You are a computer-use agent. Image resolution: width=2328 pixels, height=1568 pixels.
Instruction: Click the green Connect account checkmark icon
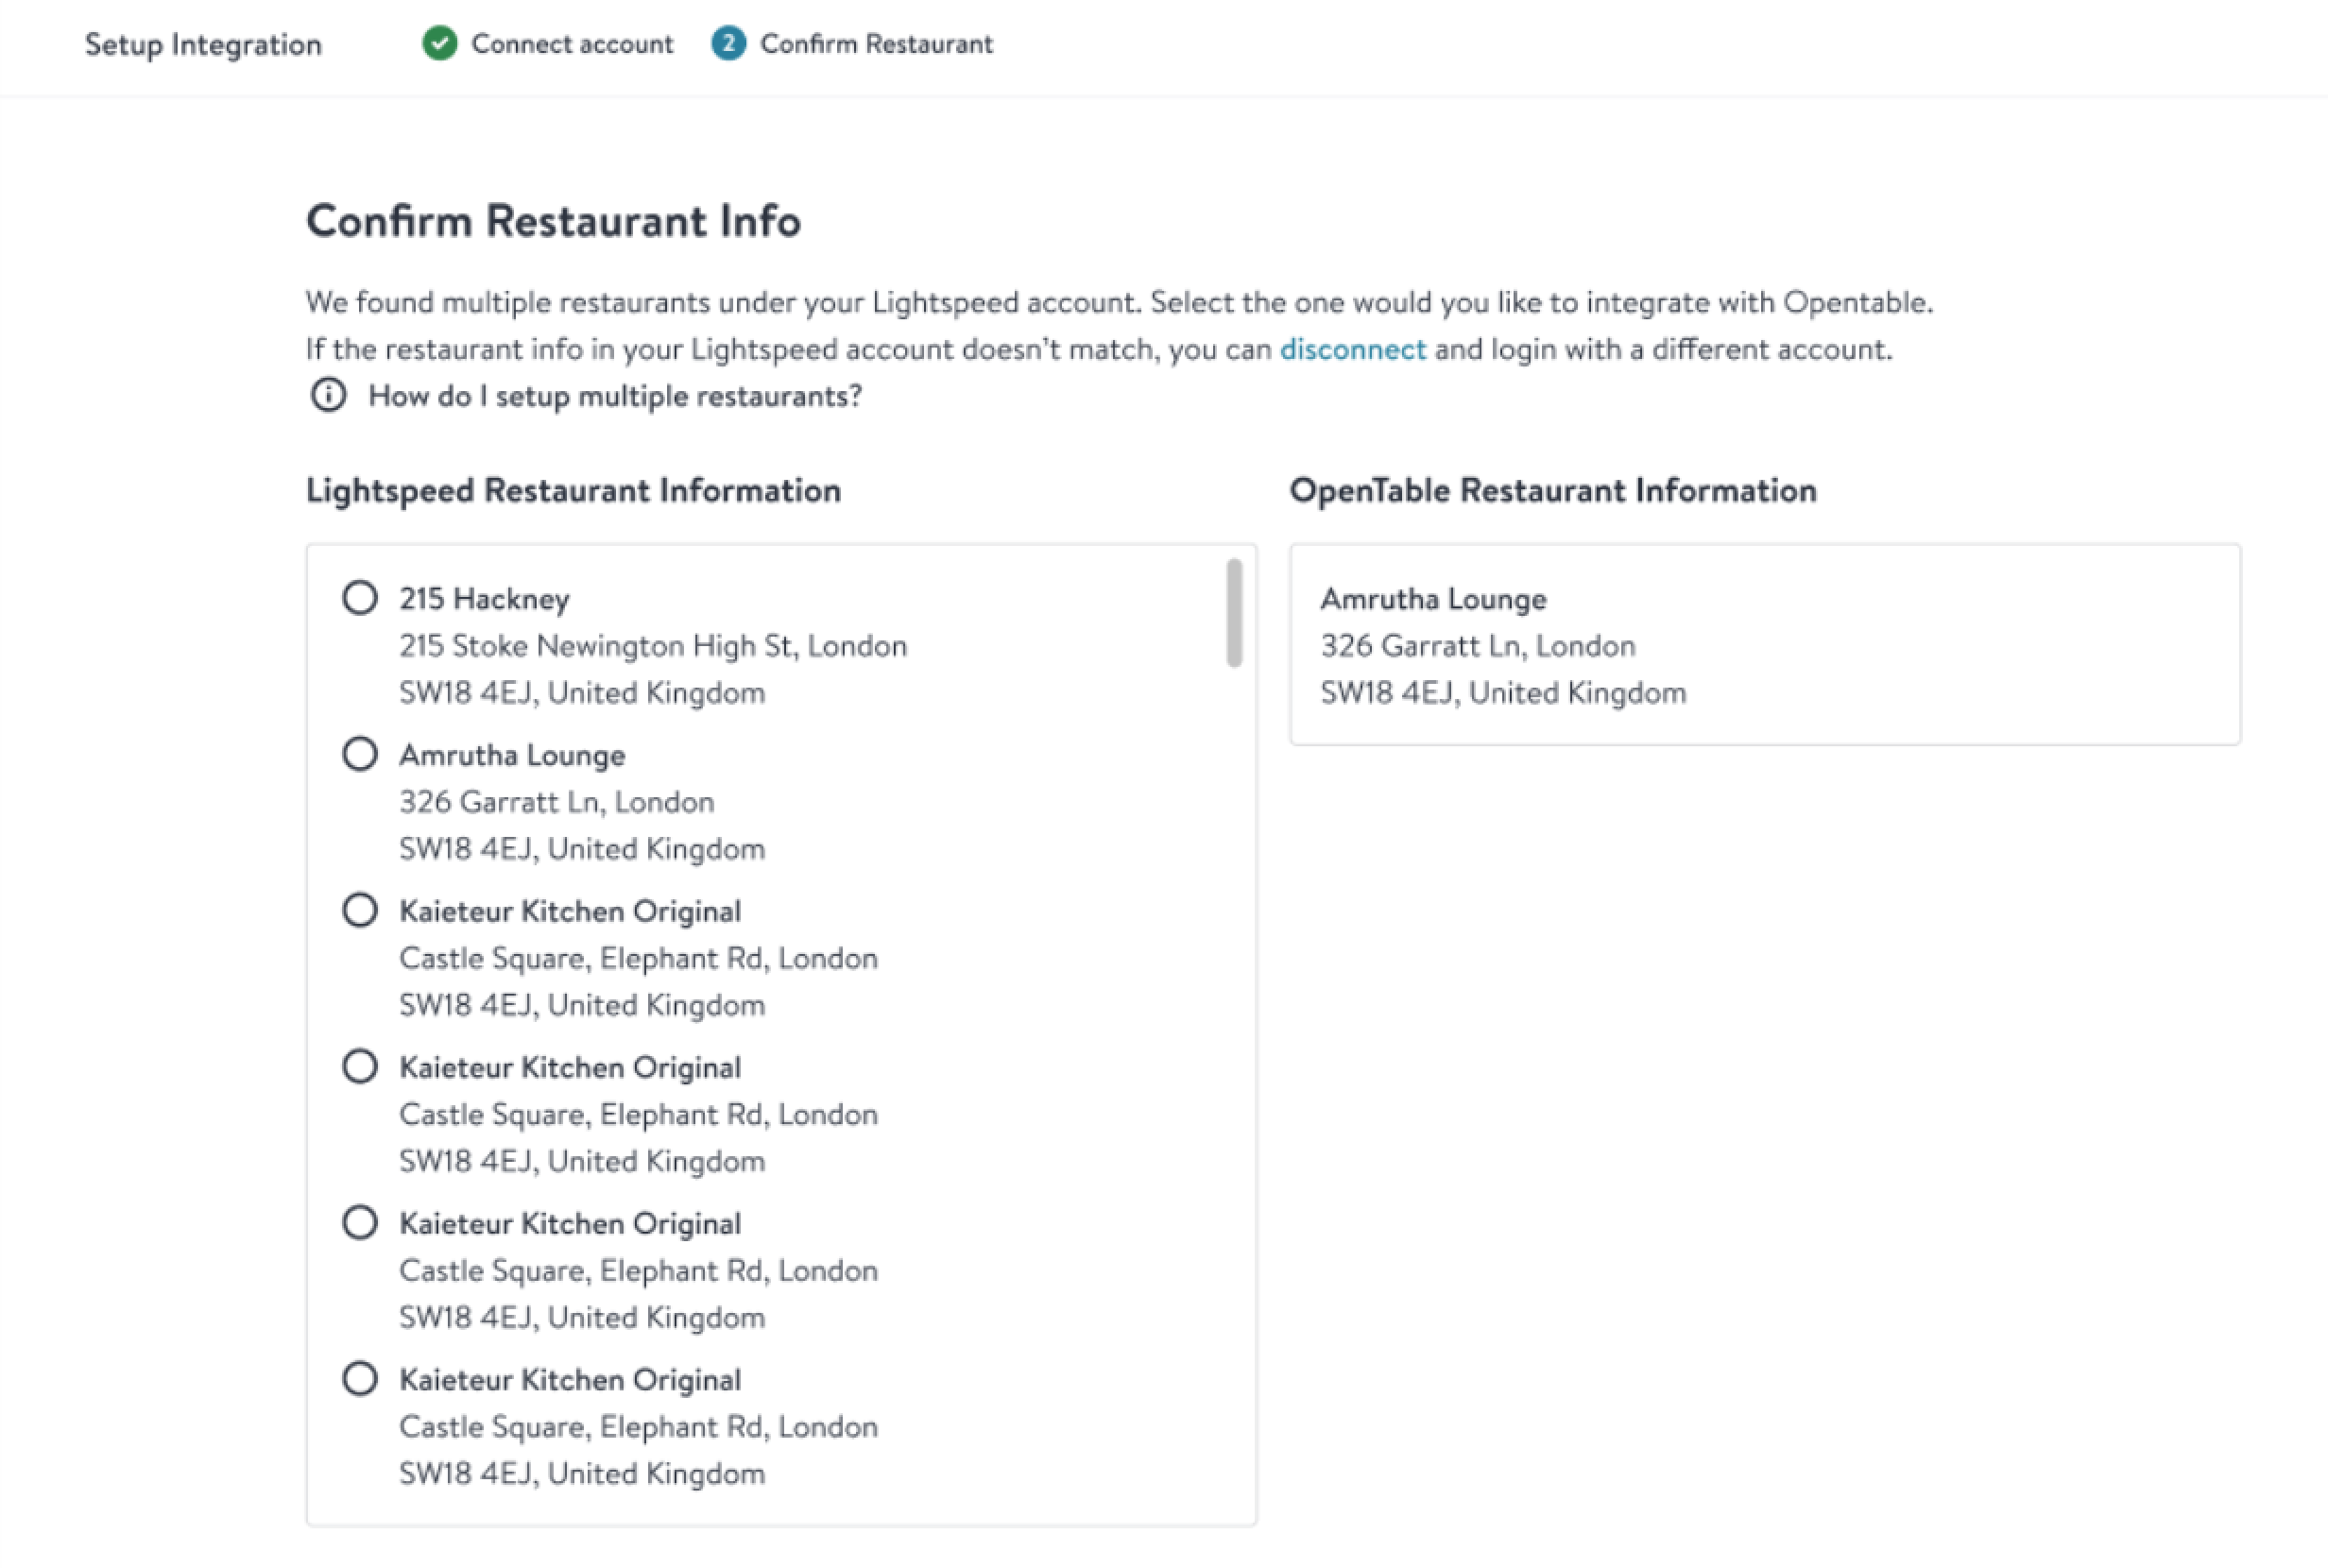click(440, 44)
